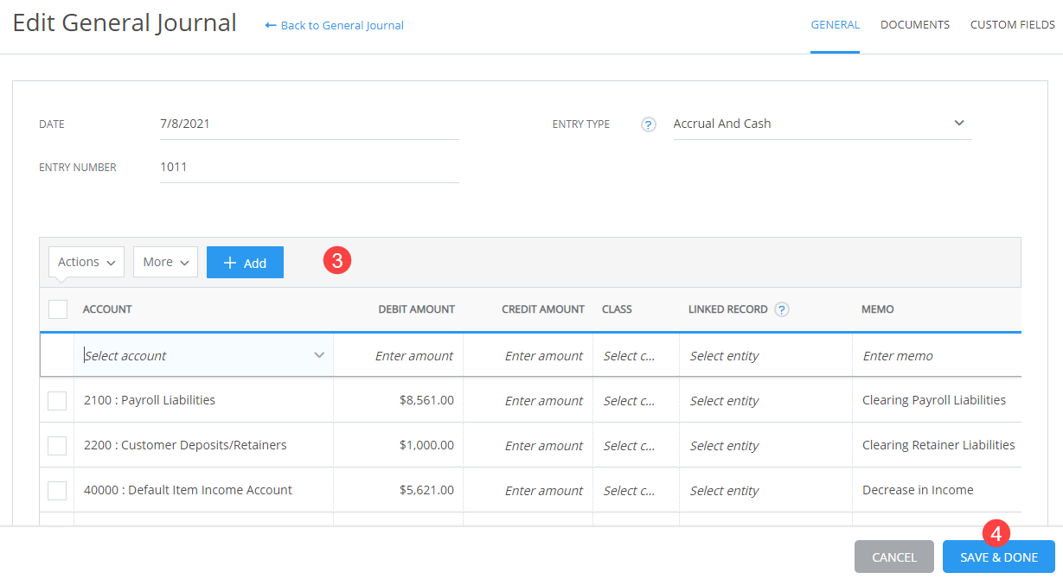Open the Back to General Journal link
Viewport: 1063px width, 579px height.
pos(342,25)
